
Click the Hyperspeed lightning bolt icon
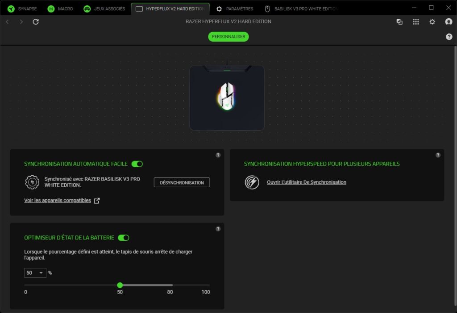[252, 182]
